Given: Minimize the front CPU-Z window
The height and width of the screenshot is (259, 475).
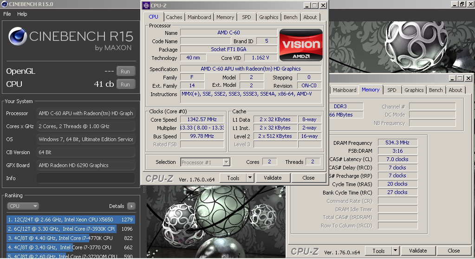Looking at the screenshot, I should pyautogui.click(x=307, y=6).
